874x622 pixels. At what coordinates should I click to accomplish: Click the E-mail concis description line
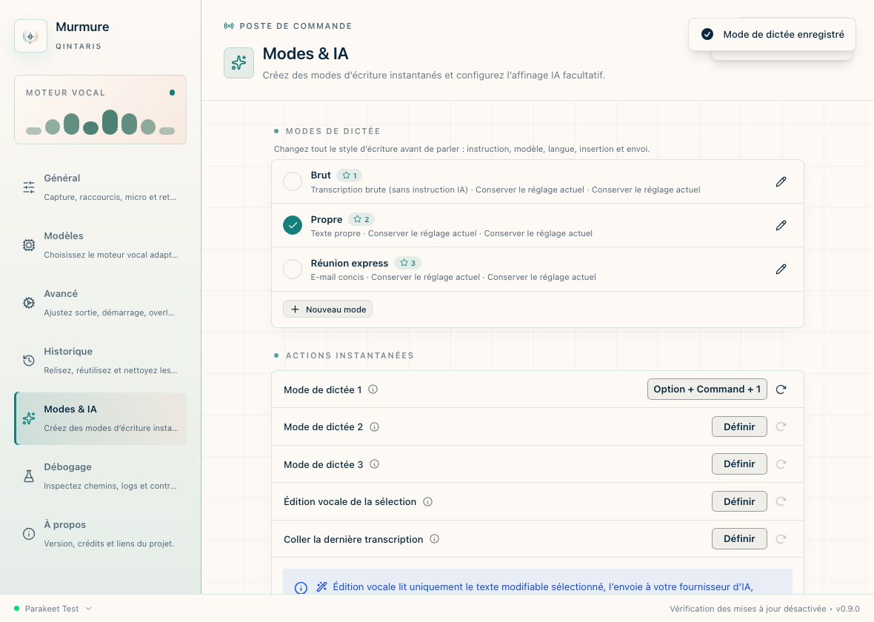[453, 277]
